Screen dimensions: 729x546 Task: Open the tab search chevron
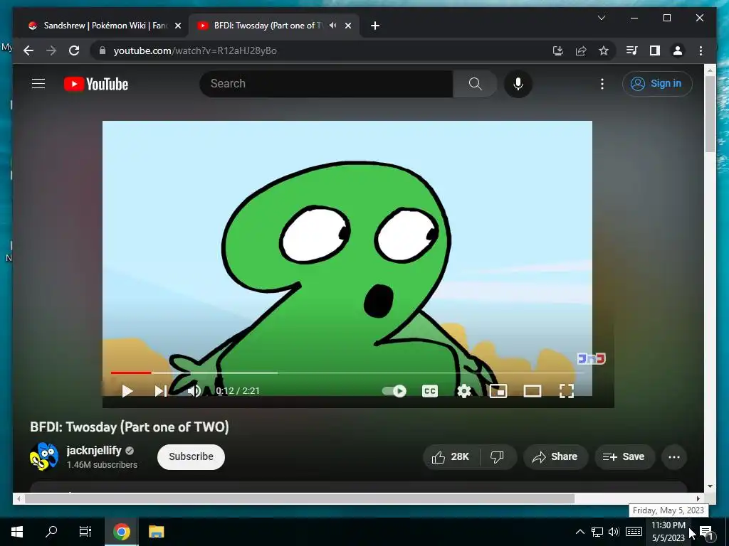tap(601, 18)
